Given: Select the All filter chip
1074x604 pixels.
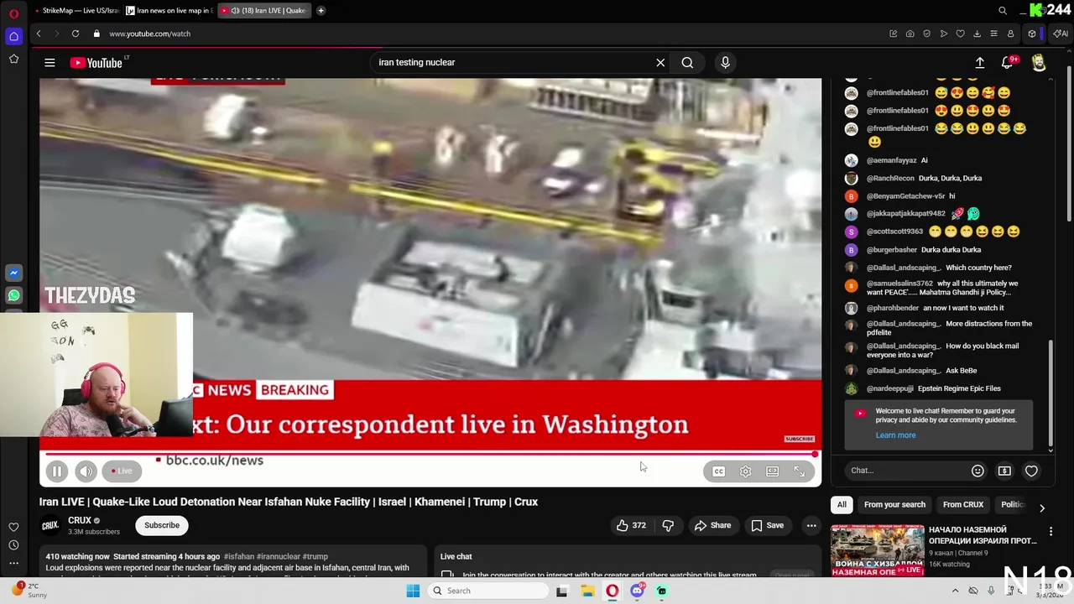Looking at the screenshot, I should [842, 505].
